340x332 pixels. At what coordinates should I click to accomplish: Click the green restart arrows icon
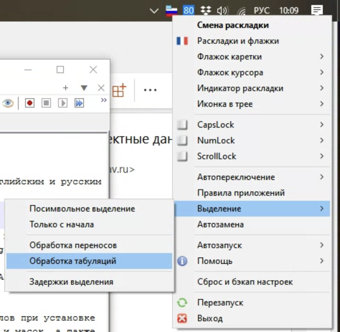(182, 303)
